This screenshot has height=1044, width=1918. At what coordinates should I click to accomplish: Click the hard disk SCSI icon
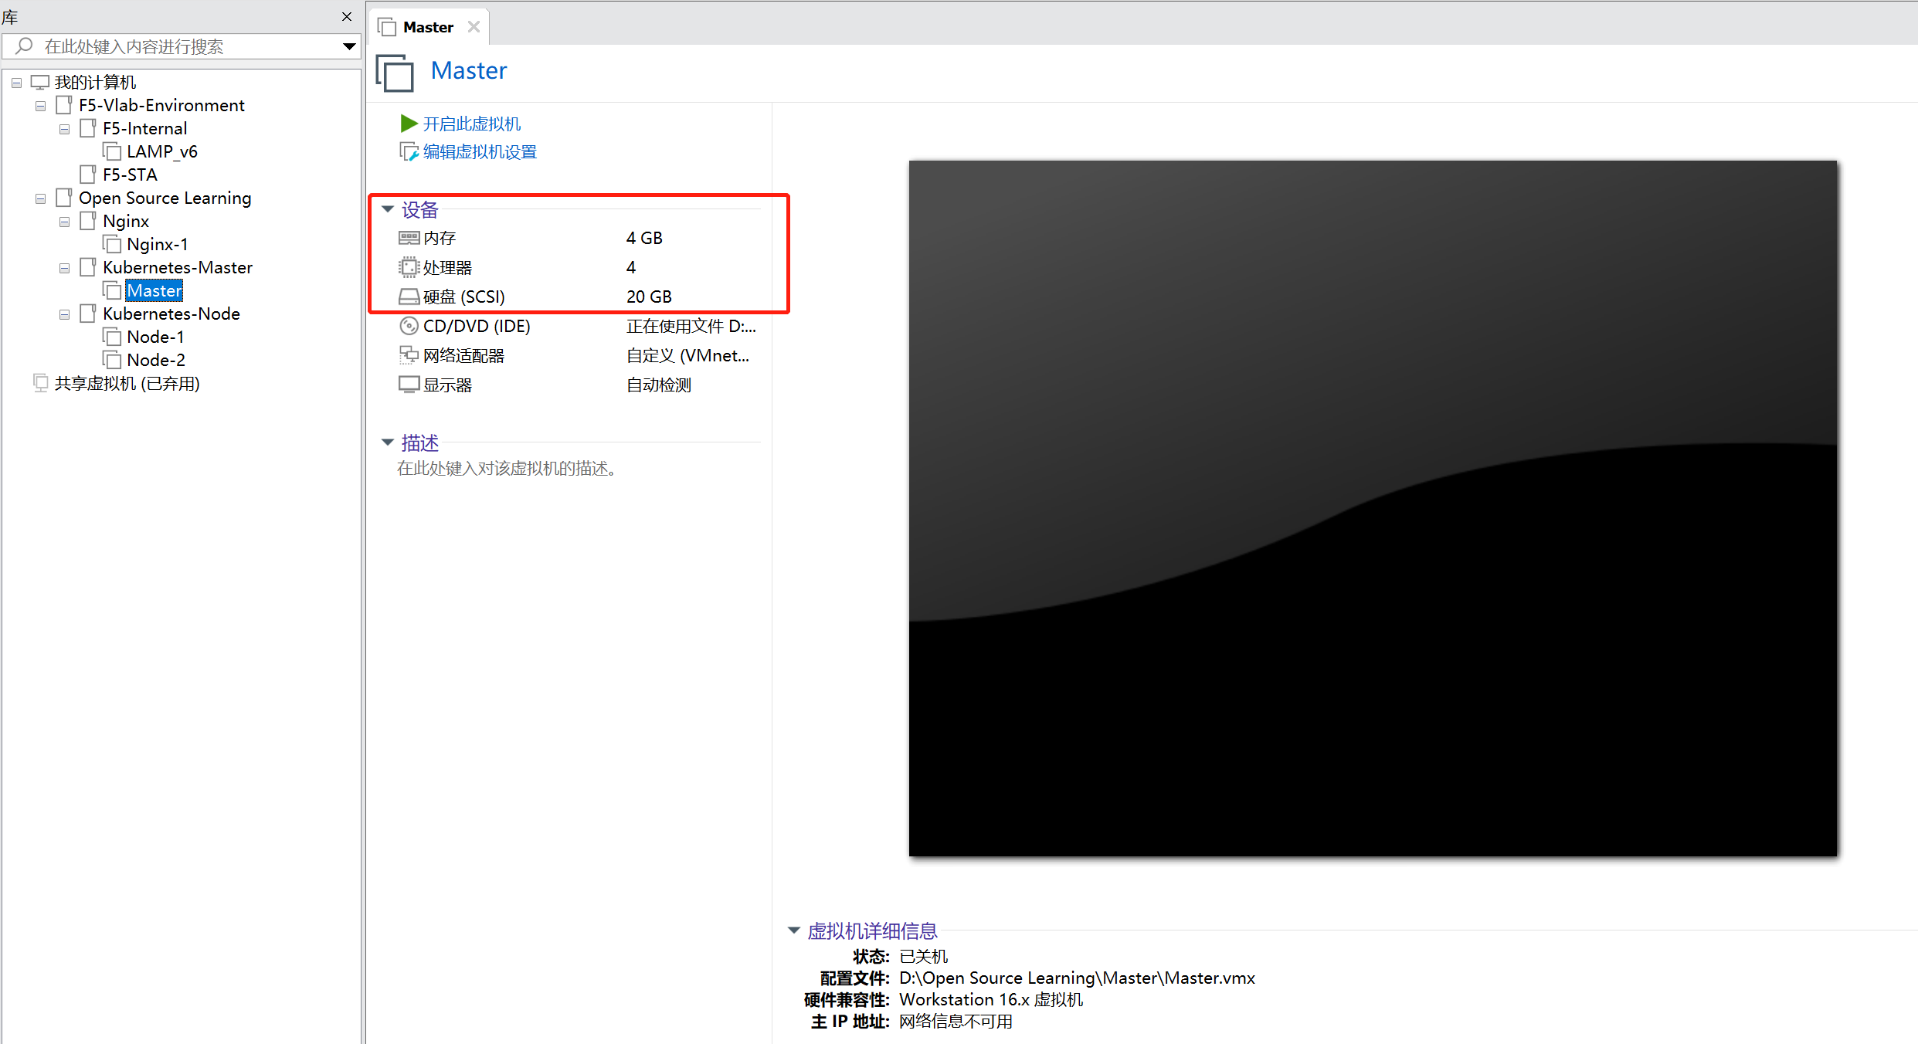[409, 297]
